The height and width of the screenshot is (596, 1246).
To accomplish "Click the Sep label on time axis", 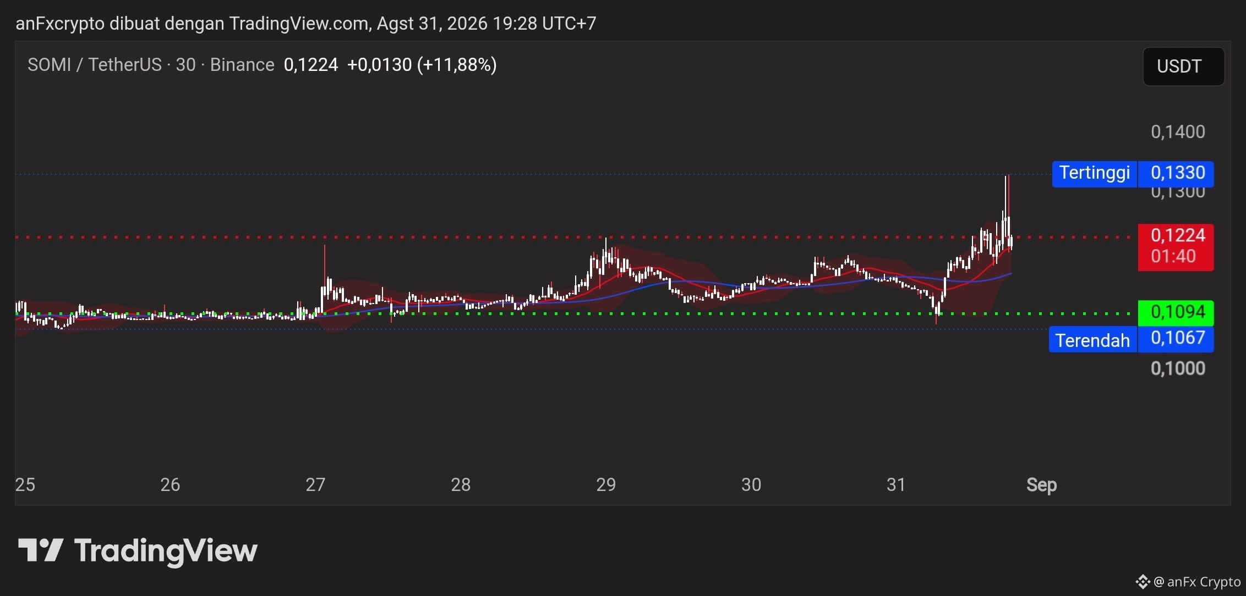I will click(x=1041, y=485).
